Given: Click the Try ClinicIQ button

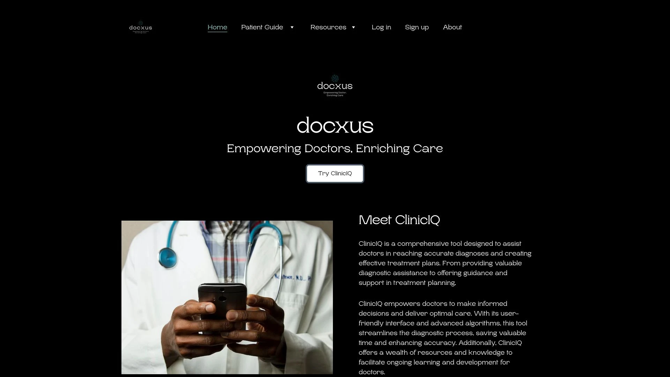Looking at the screenshot, I should 335,173.
